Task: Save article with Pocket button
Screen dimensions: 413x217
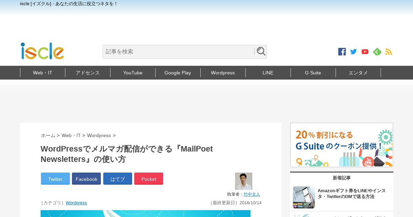Action: point(149,179)
